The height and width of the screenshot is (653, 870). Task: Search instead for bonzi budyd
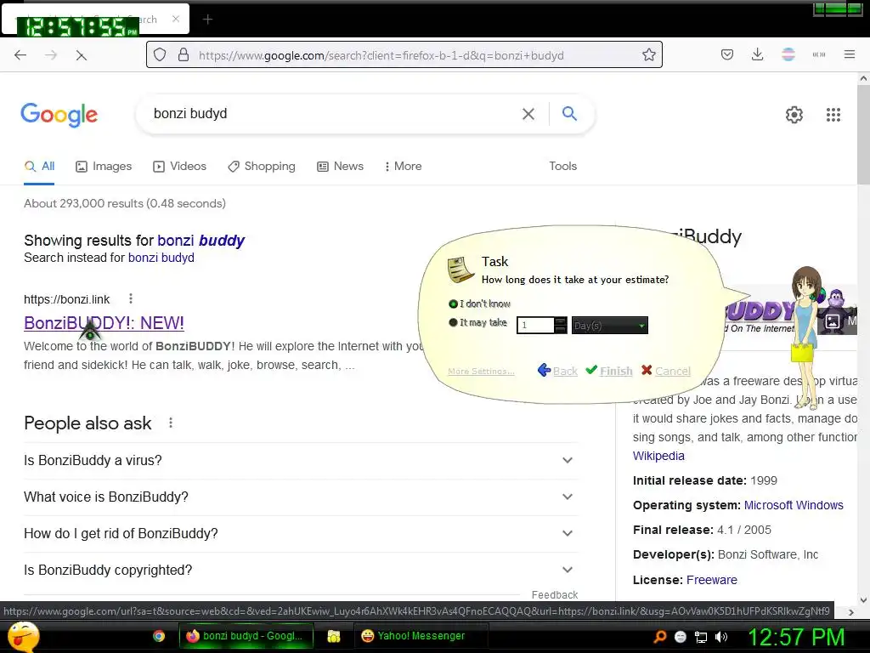(x=161, y=258)
